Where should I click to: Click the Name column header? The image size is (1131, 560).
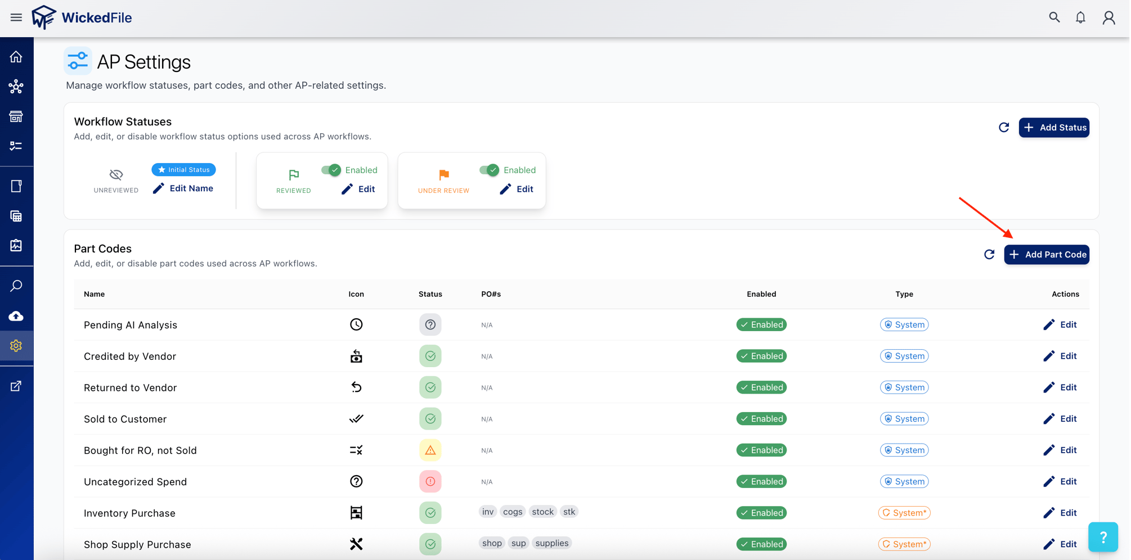(95, 294)
